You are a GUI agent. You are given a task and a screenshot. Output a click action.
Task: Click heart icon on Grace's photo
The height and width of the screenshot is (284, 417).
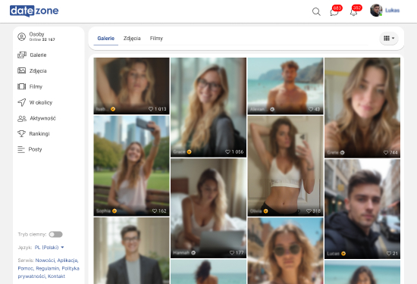[x=227, y=151]
